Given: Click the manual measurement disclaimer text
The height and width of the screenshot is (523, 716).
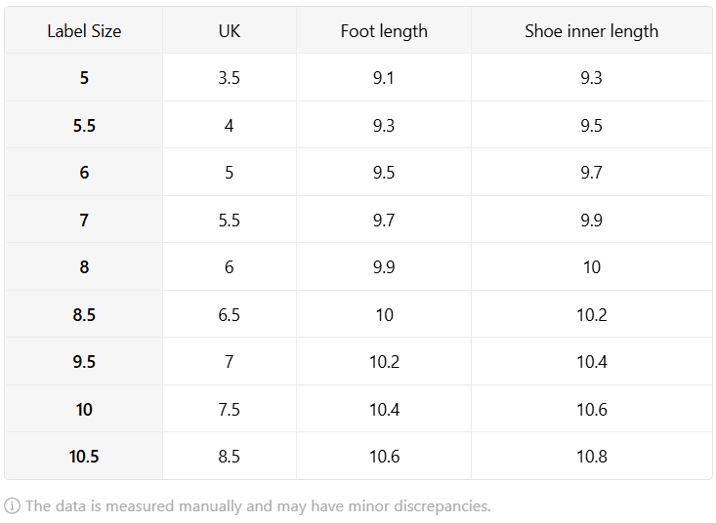Looking at the screenshot, I should 258,506.
